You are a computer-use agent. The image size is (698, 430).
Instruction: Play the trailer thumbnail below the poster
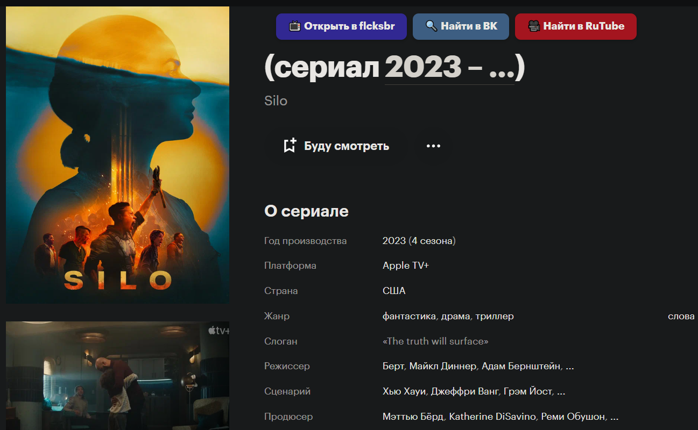click(x=118, y=376)
